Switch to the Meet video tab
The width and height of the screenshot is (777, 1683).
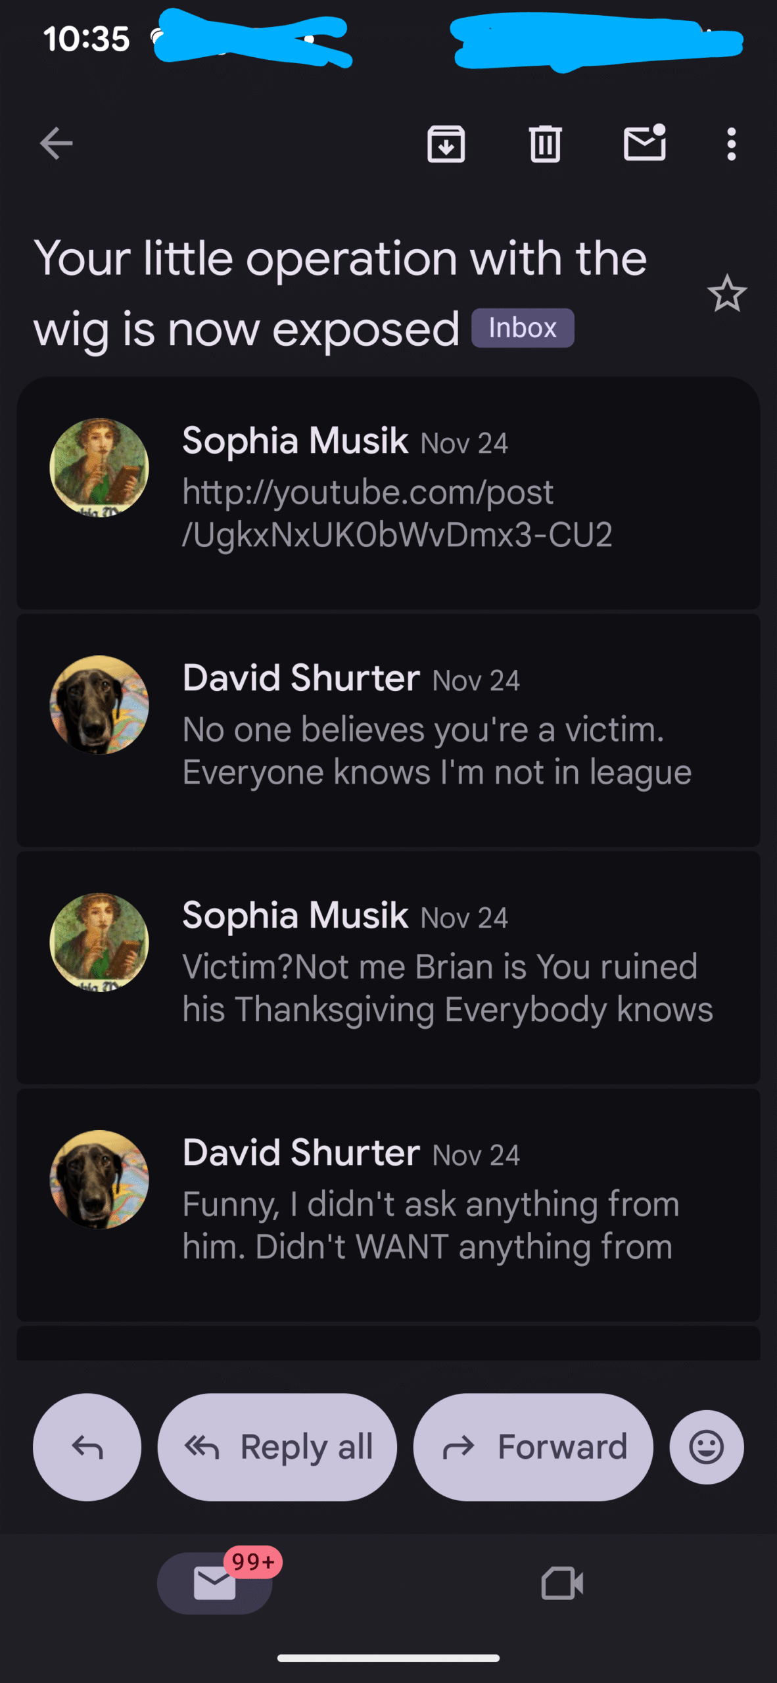(562, 1583)
